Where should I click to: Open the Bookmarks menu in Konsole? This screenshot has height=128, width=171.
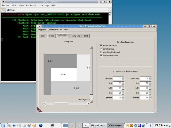click(32, 5)
